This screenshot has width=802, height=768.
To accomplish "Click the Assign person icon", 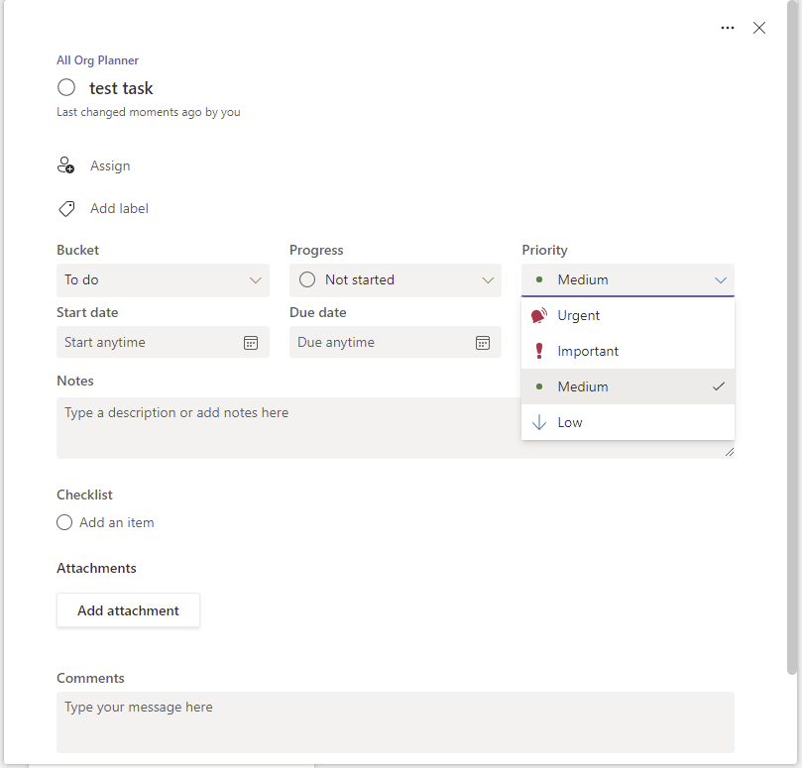I will [x=65, y=165].
